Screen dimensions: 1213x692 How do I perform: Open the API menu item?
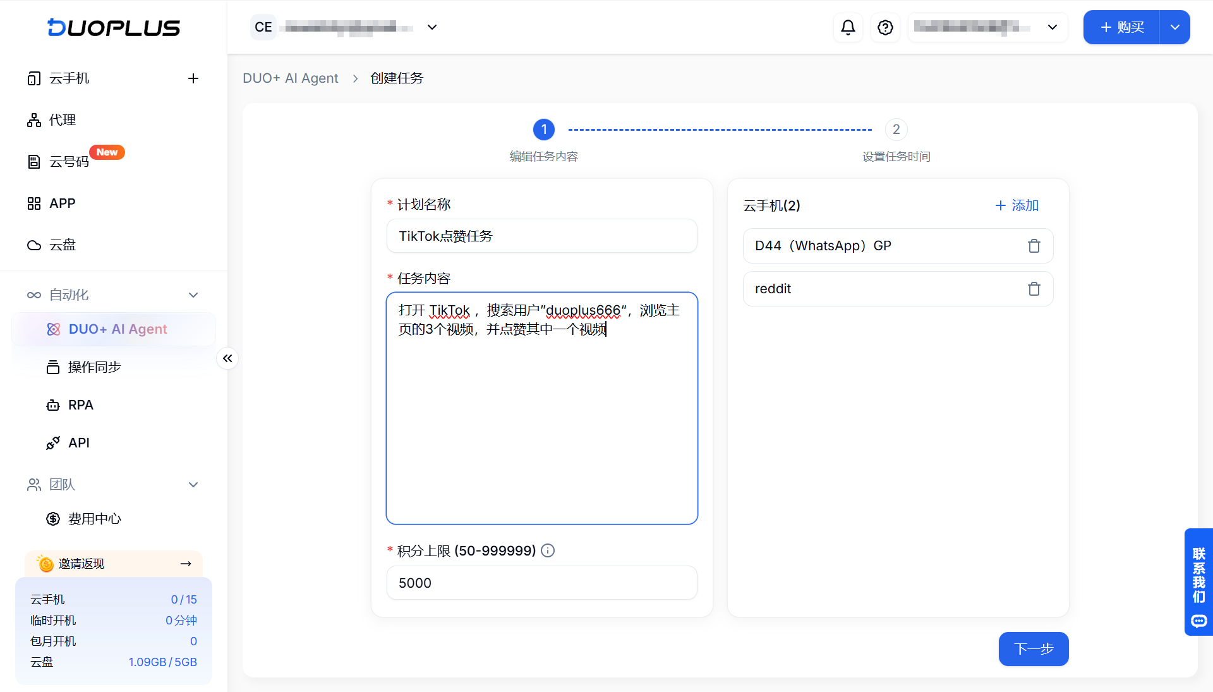[x=78, y=443]
